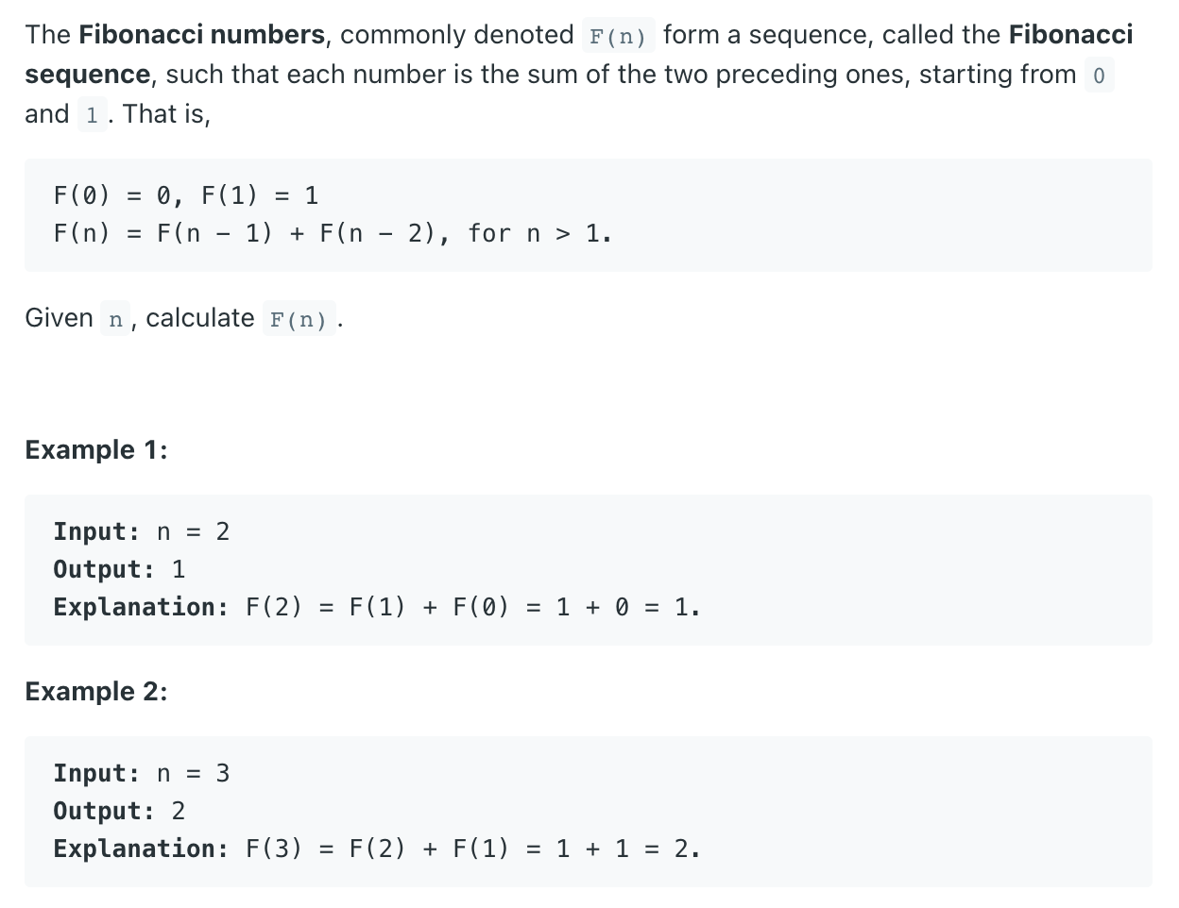The image size is (1179, 908).
Task: Click the 'Output: 1' line
Action: [119, 569]
